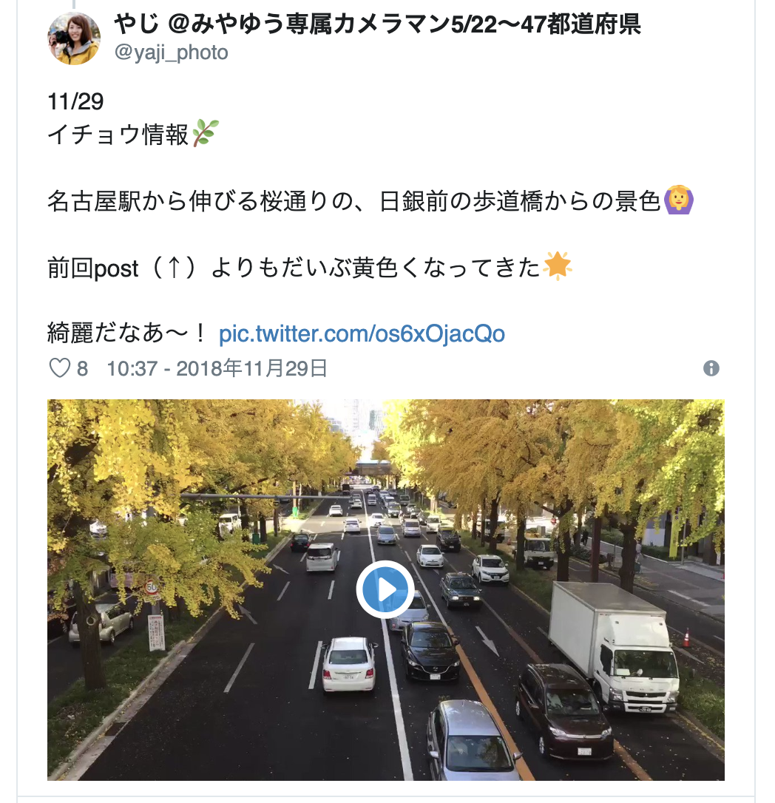Screen dimensions: 775x803
Task: Like the tweet with heart icon
Action: coord(59,368)
